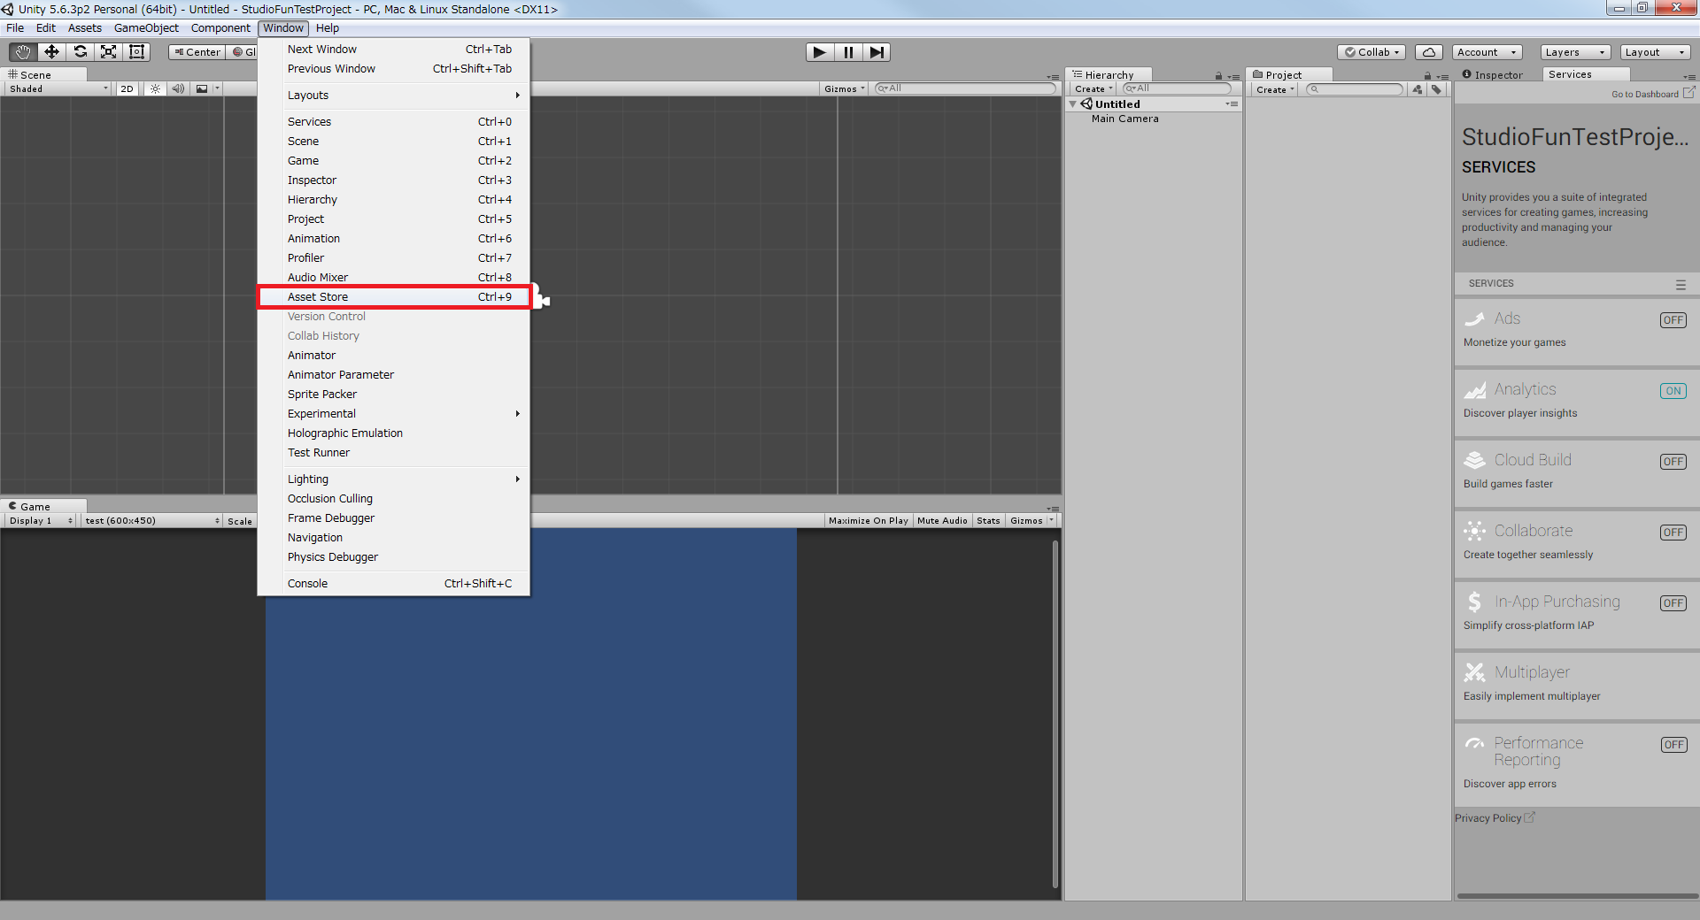Open the GameObject menu
This screenshot has width=1700, height=920.
146,28
